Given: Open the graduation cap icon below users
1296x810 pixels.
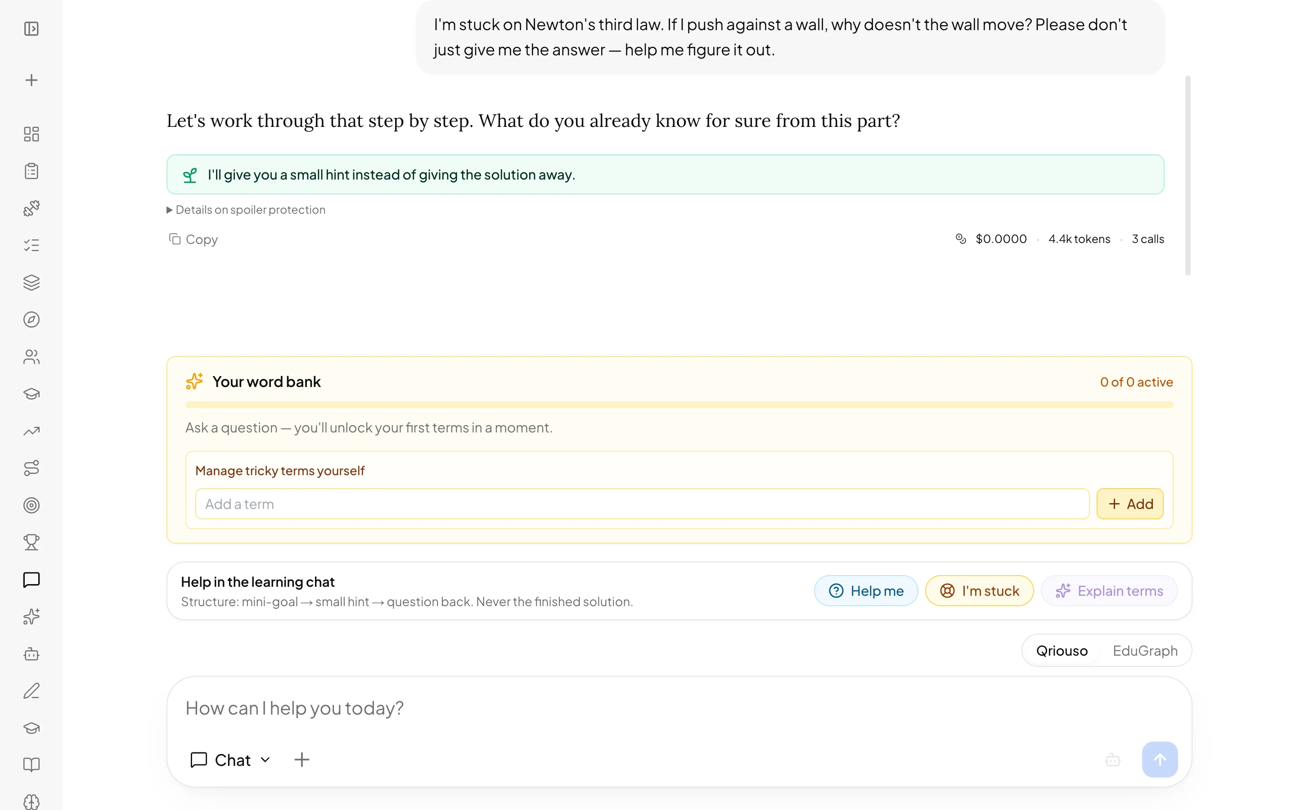Looking at the screenshot, I should pos(31,394).
